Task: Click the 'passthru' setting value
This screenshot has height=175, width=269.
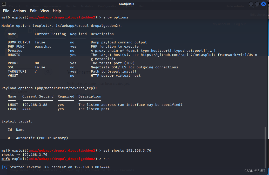Action: (x=43, y=46)
